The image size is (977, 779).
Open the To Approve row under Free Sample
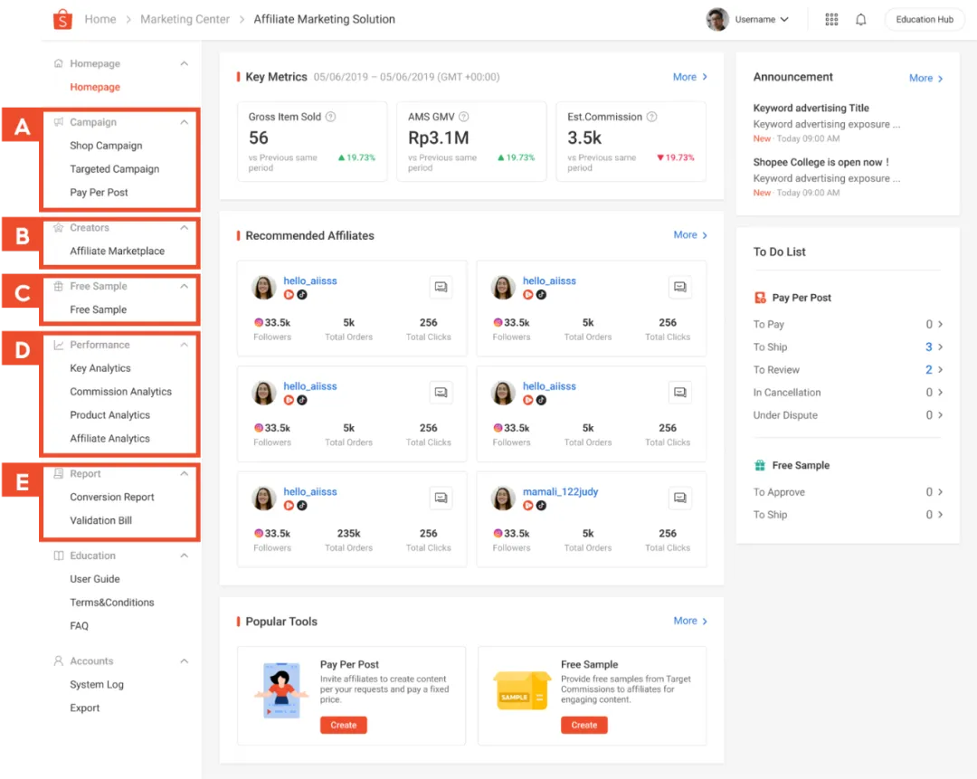click(x=848, y=491)
